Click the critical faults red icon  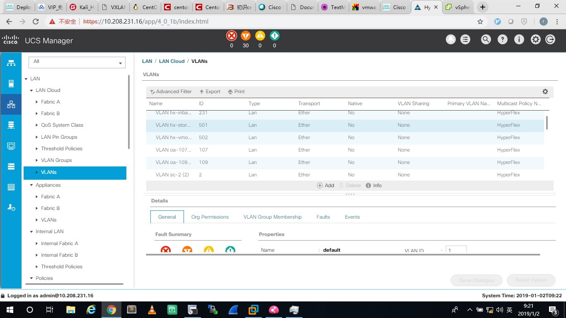tap(232, 36)
